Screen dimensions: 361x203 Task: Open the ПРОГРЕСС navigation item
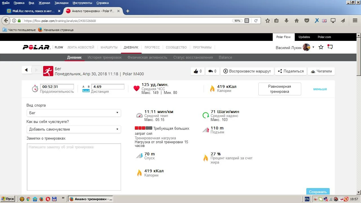coord(152,47)
